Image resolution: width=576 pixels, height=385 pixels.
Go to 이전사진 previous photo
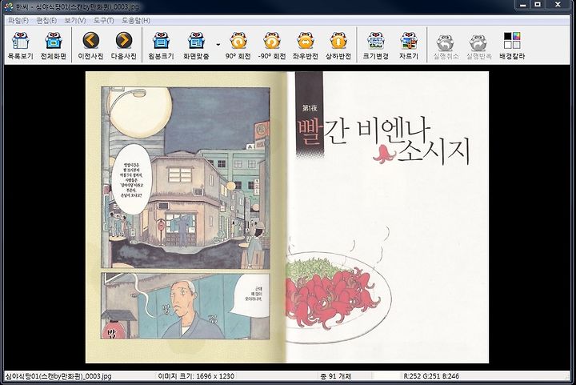tap(90, 46)
